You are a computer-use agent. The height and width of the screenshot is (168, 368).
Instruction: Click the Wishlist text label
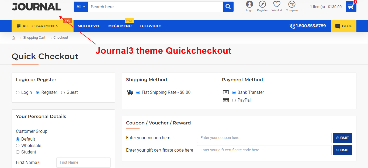(x=277, y=10)
